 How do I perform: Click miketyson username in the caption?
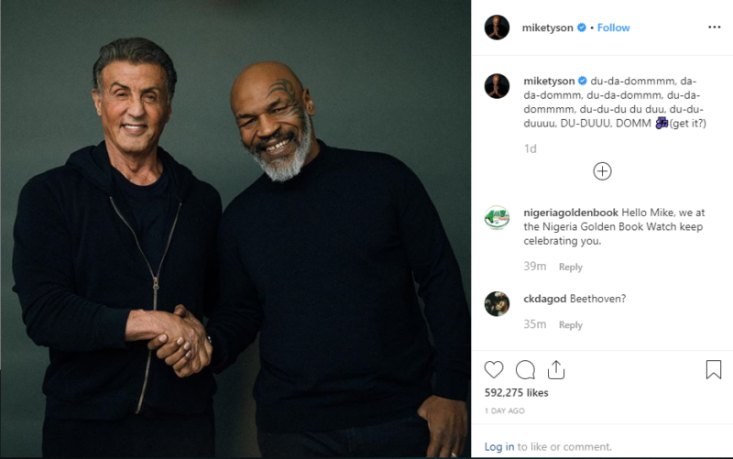(x=547, y=81)
